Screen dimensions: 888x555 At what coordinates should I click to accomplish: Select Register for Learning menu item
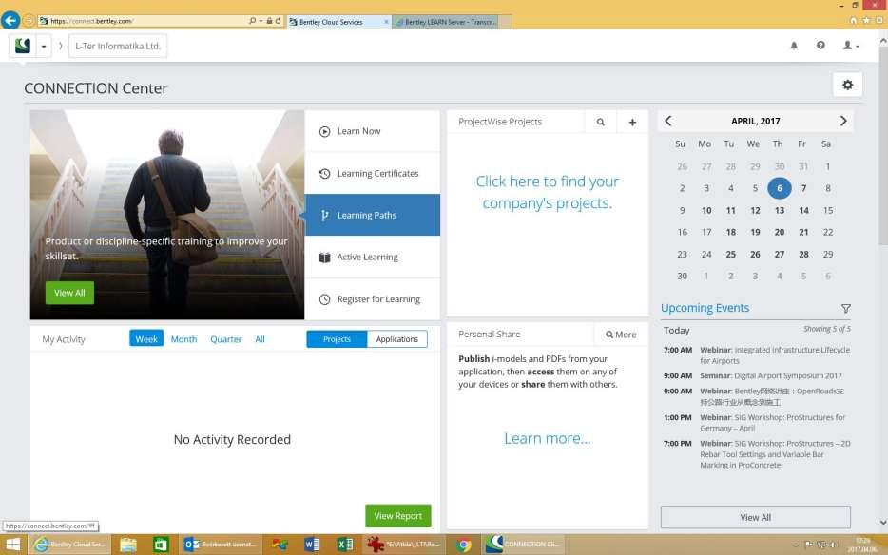click(x=372, y=299)
